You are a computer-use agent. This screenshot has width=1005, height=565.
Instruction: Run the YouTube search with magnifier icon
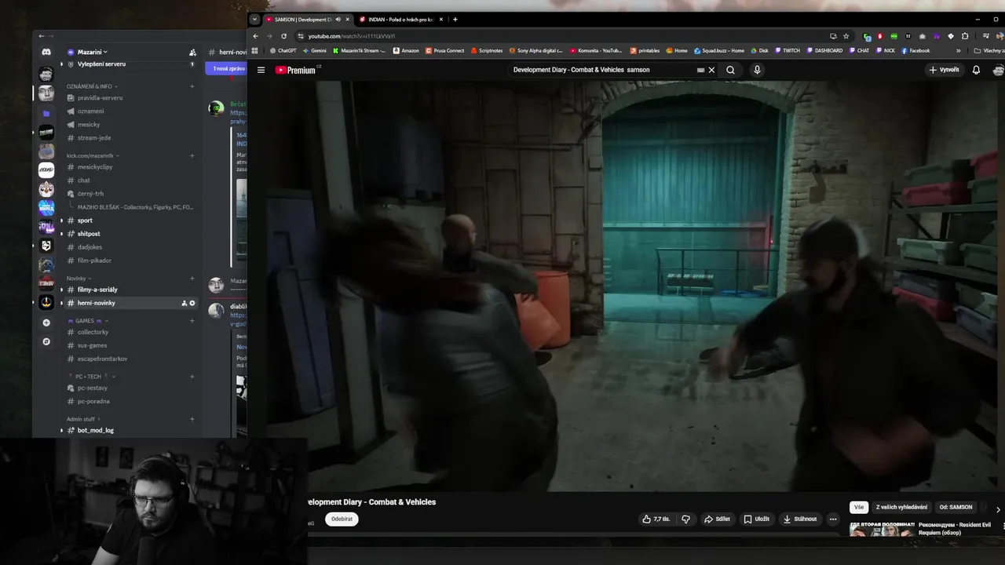click(730, 70)
